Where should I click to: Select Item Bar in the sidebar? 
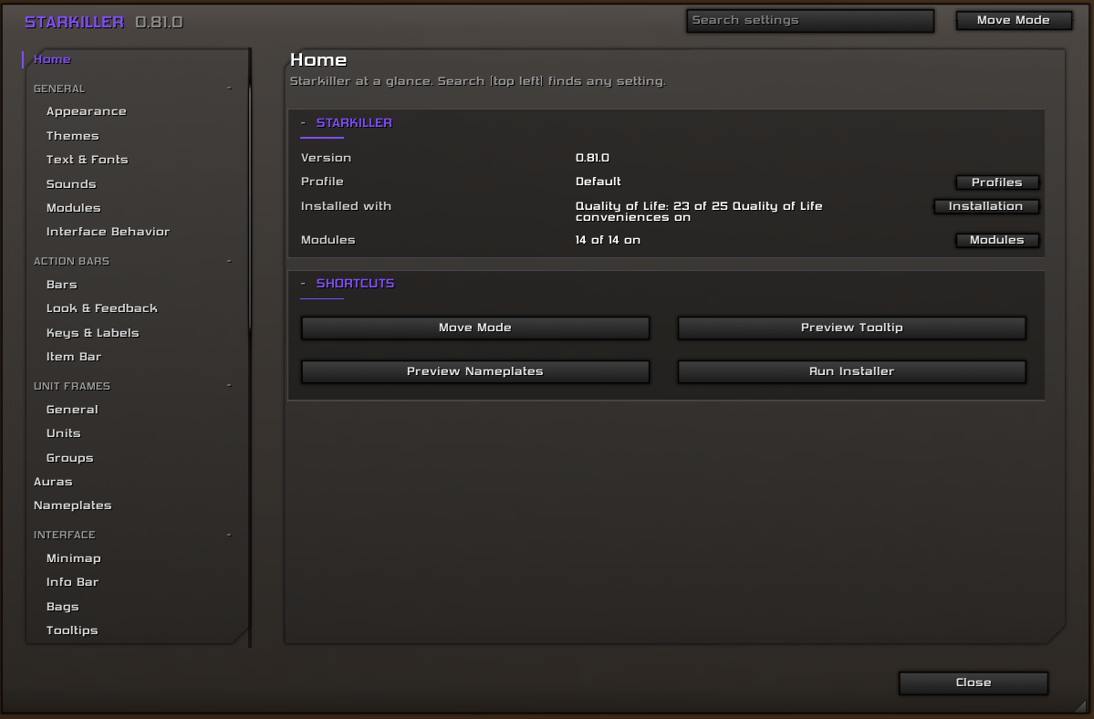[74, 357]
